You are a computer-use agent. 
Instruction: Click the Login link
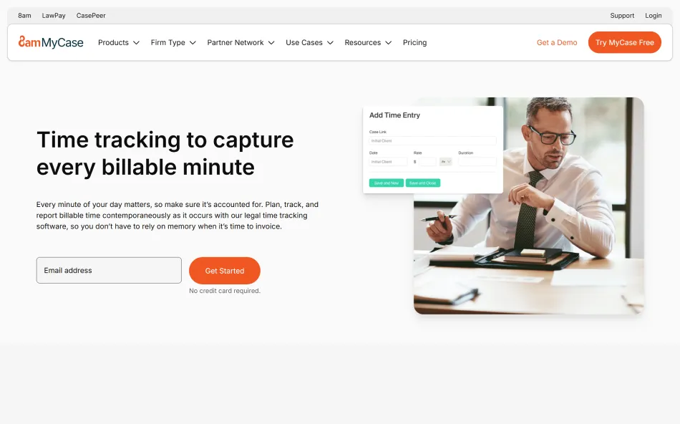(x=653, y=16)
